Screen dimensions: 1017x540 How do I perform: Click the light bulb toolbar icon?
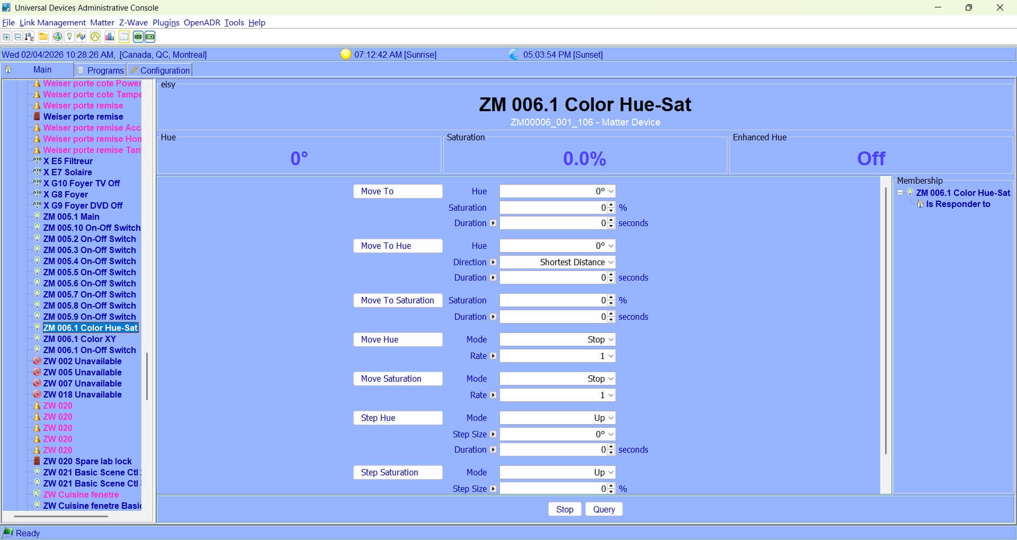(x=69, y=37)
